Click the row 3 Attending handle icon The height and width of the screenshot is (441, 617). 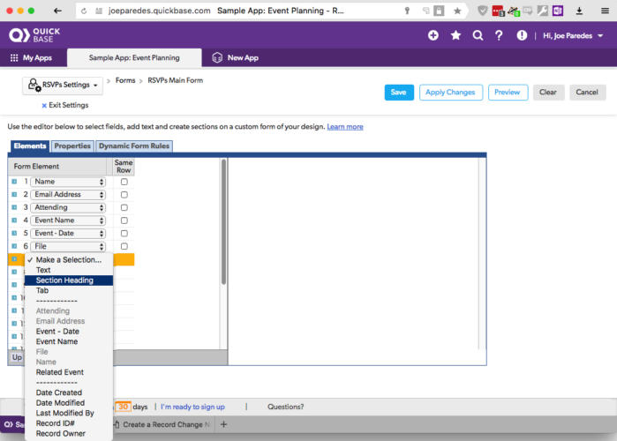[14, 207]
